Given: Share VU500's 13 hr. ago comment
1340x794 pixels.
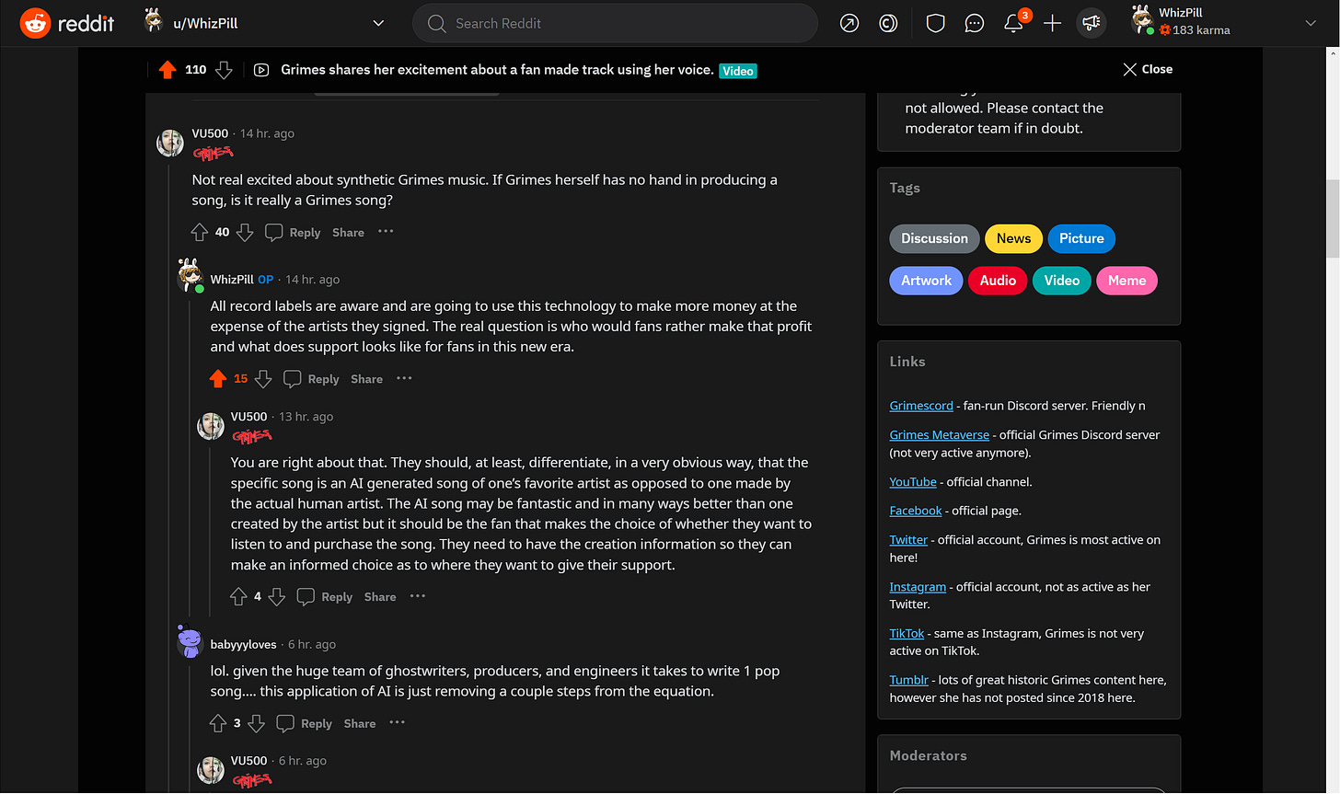Looking at the screenshot, I should tap(380, 597).
